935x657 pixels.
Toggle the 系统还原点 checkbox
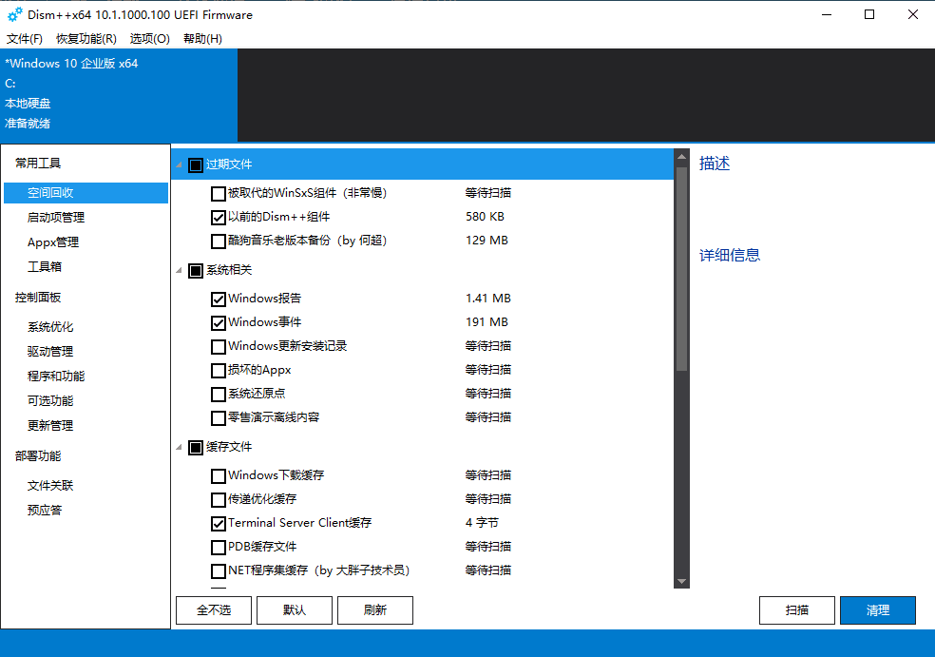click(x=218, y=393)
